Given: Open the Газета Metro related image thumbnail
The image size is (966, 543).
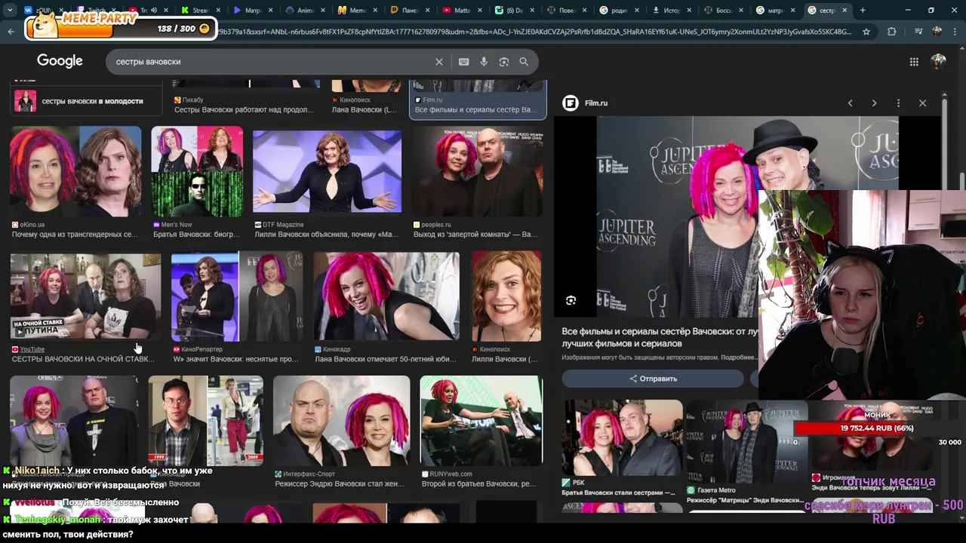Looking at the screenshot, I should tap(747, 441).
